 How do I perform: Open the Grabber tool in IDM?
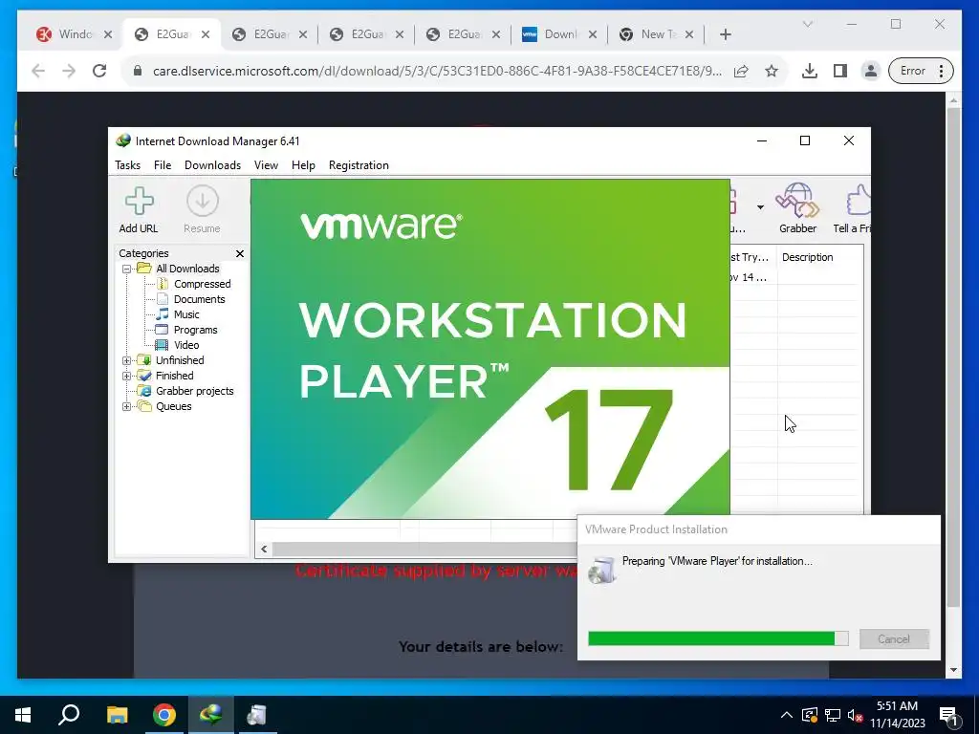(797, 209)
